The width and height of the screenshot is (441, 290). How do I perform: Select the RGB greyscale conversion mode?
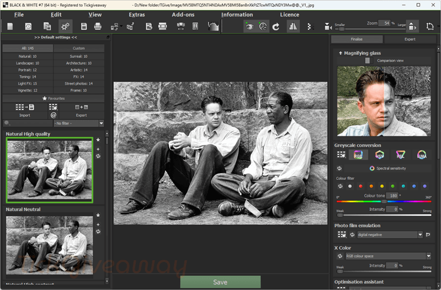click(x=358, y=155)
